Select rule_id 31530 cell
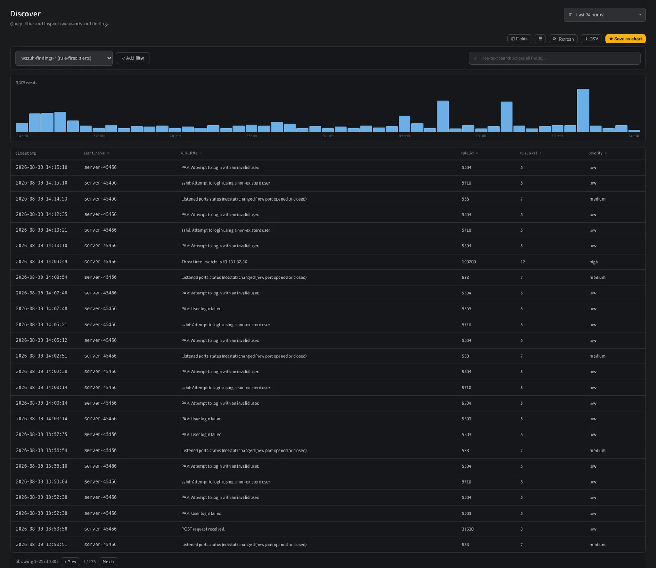The image size is (656, 568). tap(467, 529)
